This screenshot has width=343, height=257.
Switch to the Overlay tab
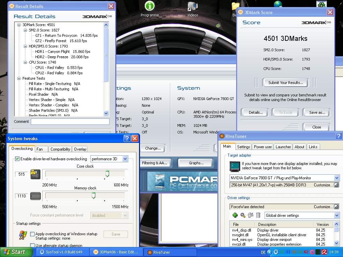tap(80, 149)
